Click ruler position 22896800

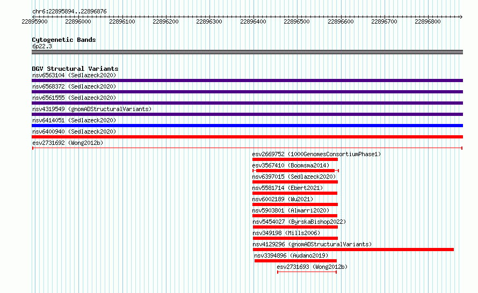pyautogui.click(x=428, y=21)
